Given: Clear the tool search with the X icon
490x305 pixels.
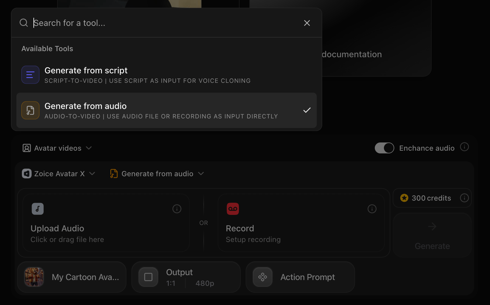Looking at the screenshot, I should [307, 23].
